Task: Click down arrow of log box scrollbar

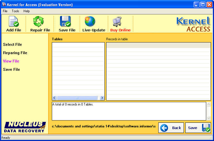Action: pos(208,118)
